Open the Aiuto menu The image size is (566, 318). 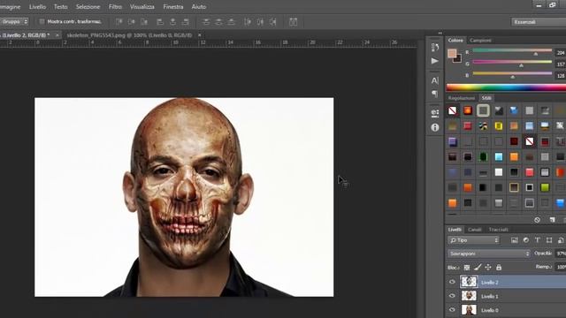pyautogui.click(x=199, y=7)
